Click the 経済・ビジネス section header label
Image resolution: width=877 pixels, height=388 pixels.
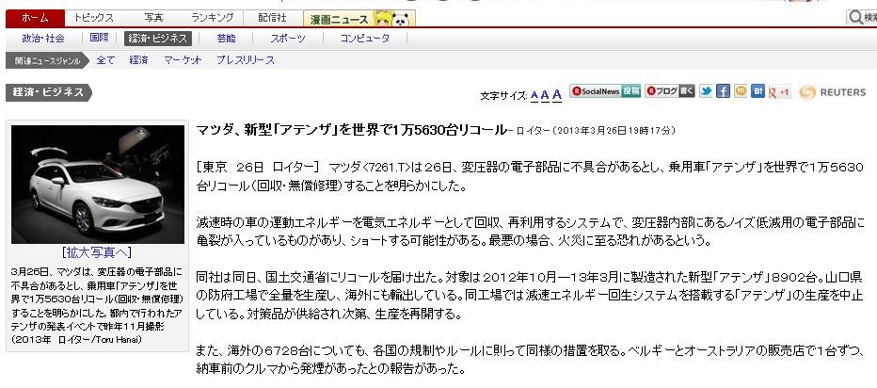click(49, 92)
